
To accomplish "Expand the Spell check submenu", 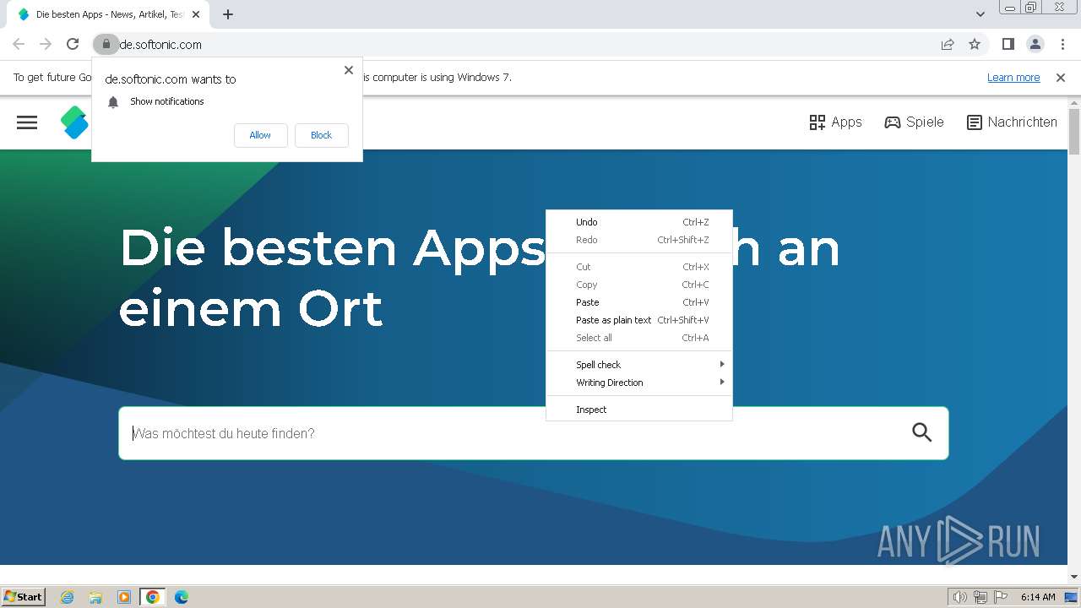I will pos(639,365).
